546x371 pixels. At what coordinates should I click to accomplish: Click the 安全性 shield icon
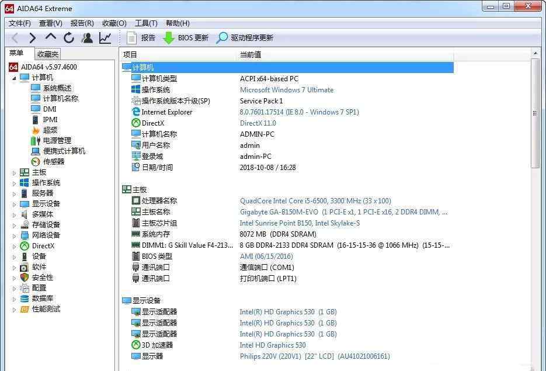click(25, 278)
